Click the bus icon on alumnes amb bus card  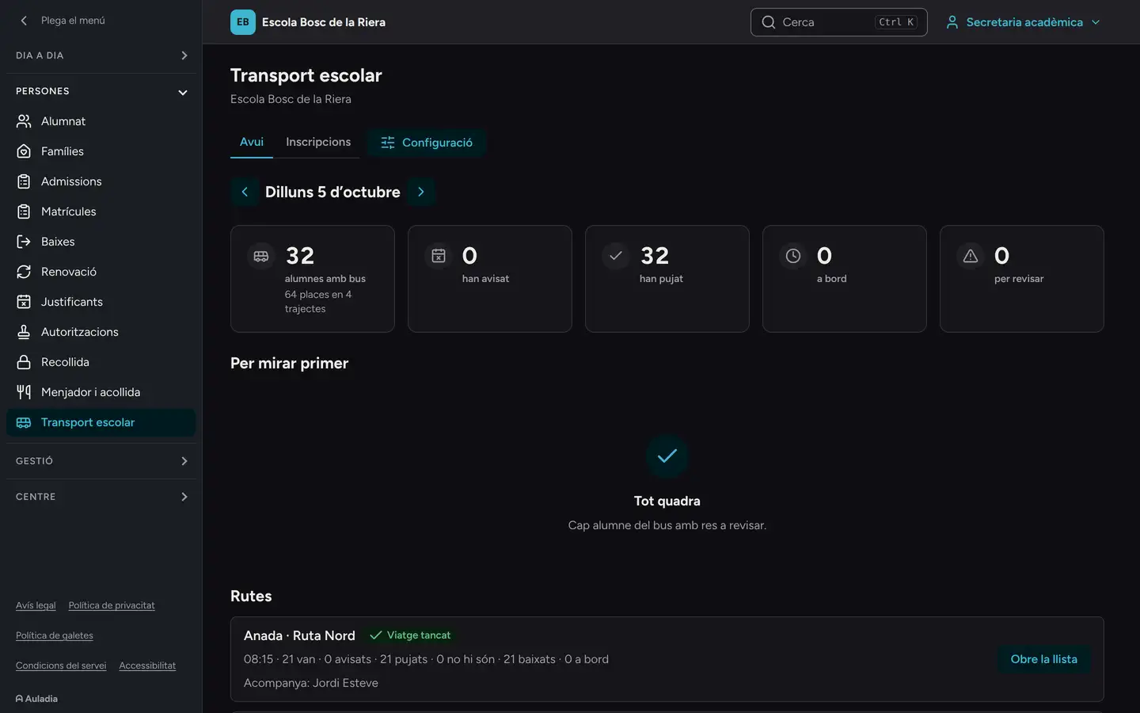pyautogui.click(x=261, y=256)
